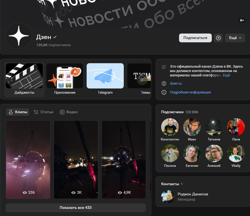Switch to the Видео tab

tap(69, 112)
